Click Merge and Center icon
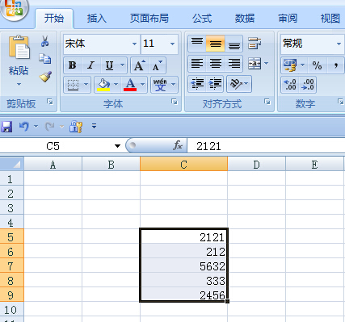 [x=255, y=64]
